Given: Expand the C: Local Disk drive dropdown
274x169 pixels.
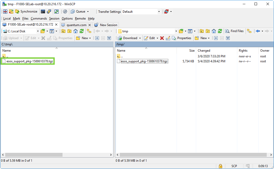Looking at the screenshot, I should click(38, 31).
